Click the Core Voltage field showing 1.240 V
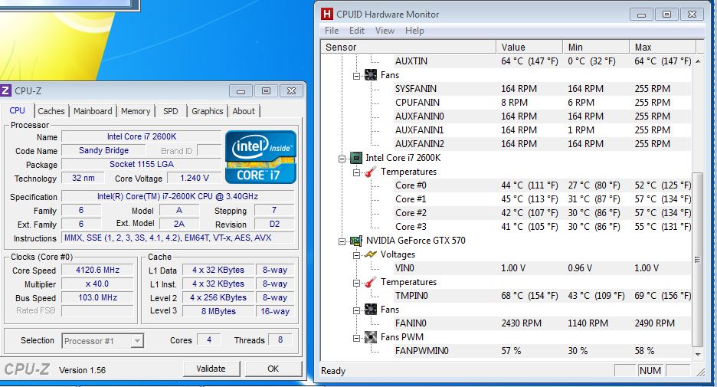Image resolution: width=717 pixels, height=387 pixels. point(195,178)
